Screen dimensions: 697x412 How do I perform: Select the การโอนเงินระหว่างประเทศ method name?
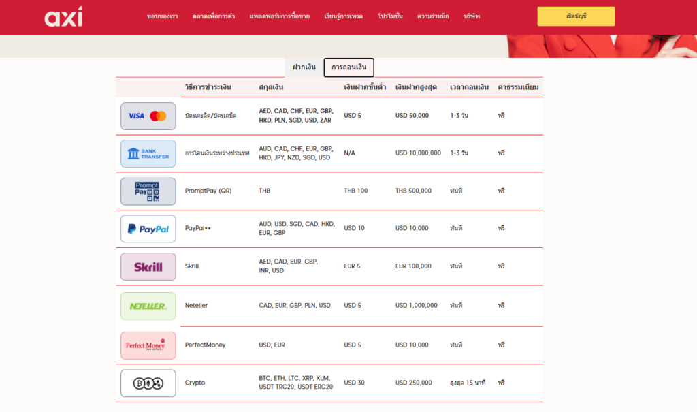[217, 153]
